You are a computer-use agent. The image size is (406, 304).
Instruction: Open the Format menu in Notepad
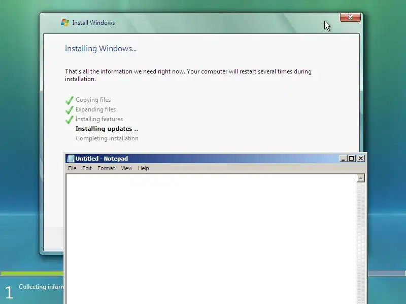click(106, 168)
